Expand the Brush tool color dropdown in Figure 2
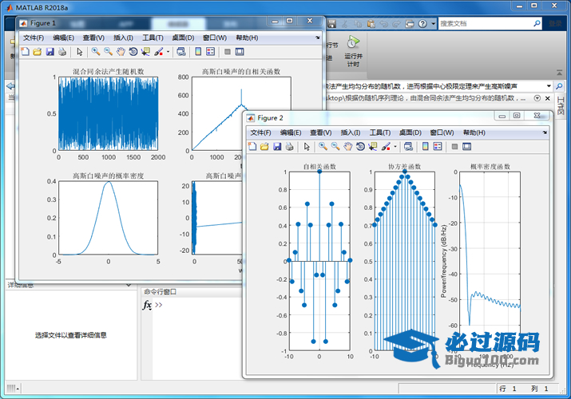The height and width of the screenshot is (399, 571). 395,147
